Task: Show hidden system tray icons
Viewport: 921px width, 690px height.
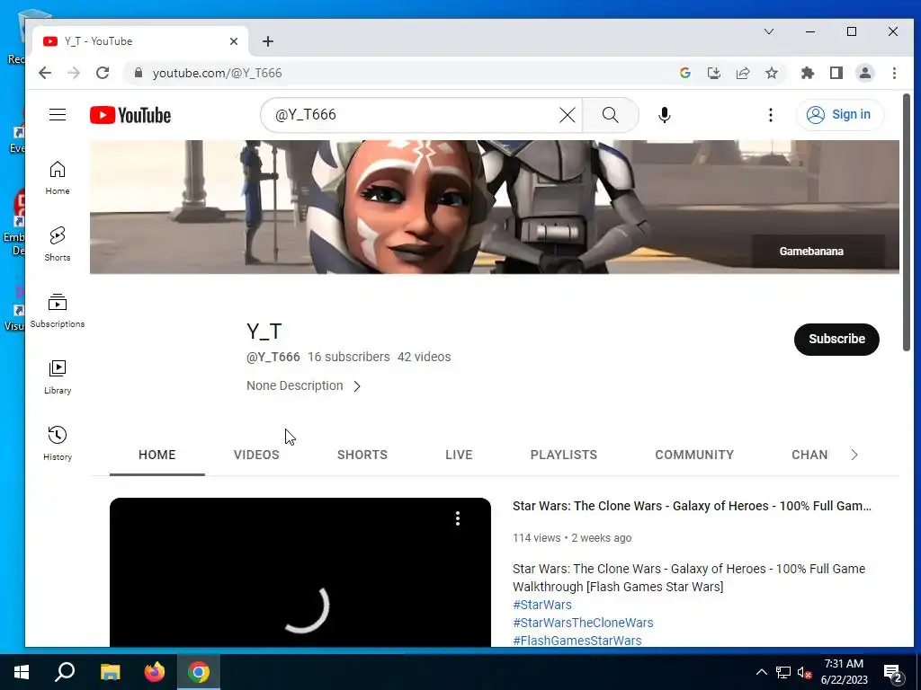Action: point(761,672)
